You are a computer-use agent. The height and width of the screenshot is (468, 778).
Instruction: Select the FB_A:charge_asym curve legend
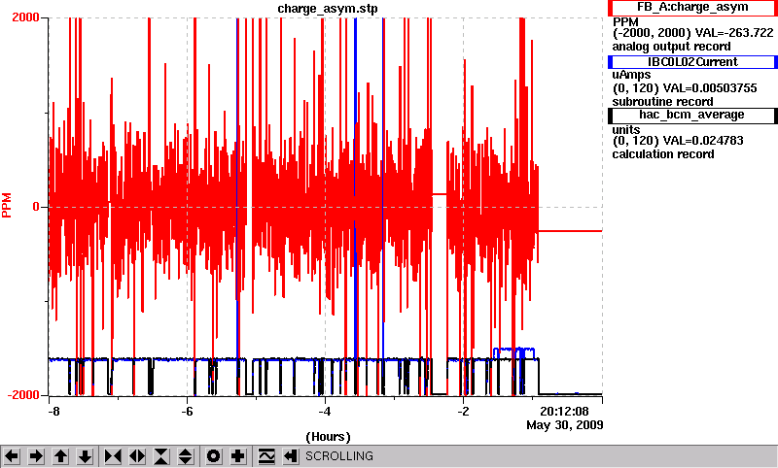point(692,8)
